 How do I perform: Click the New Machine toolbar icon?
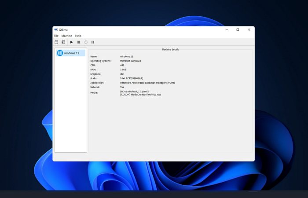tap(56, 42)
